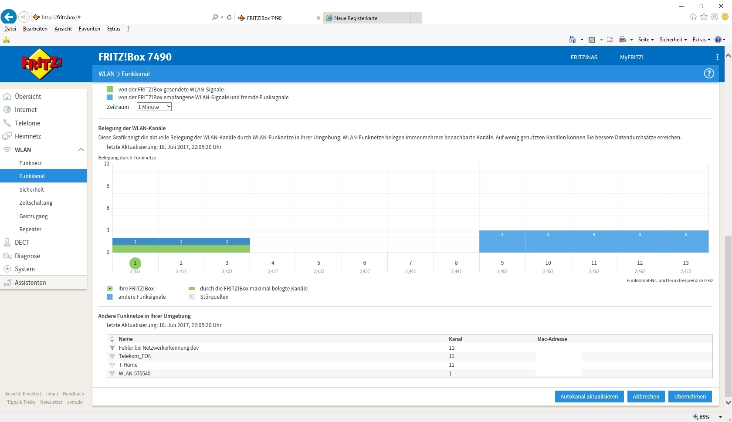Open IE home icon in command bar
This screenshot has height=422, width=732.
point(573,40)
